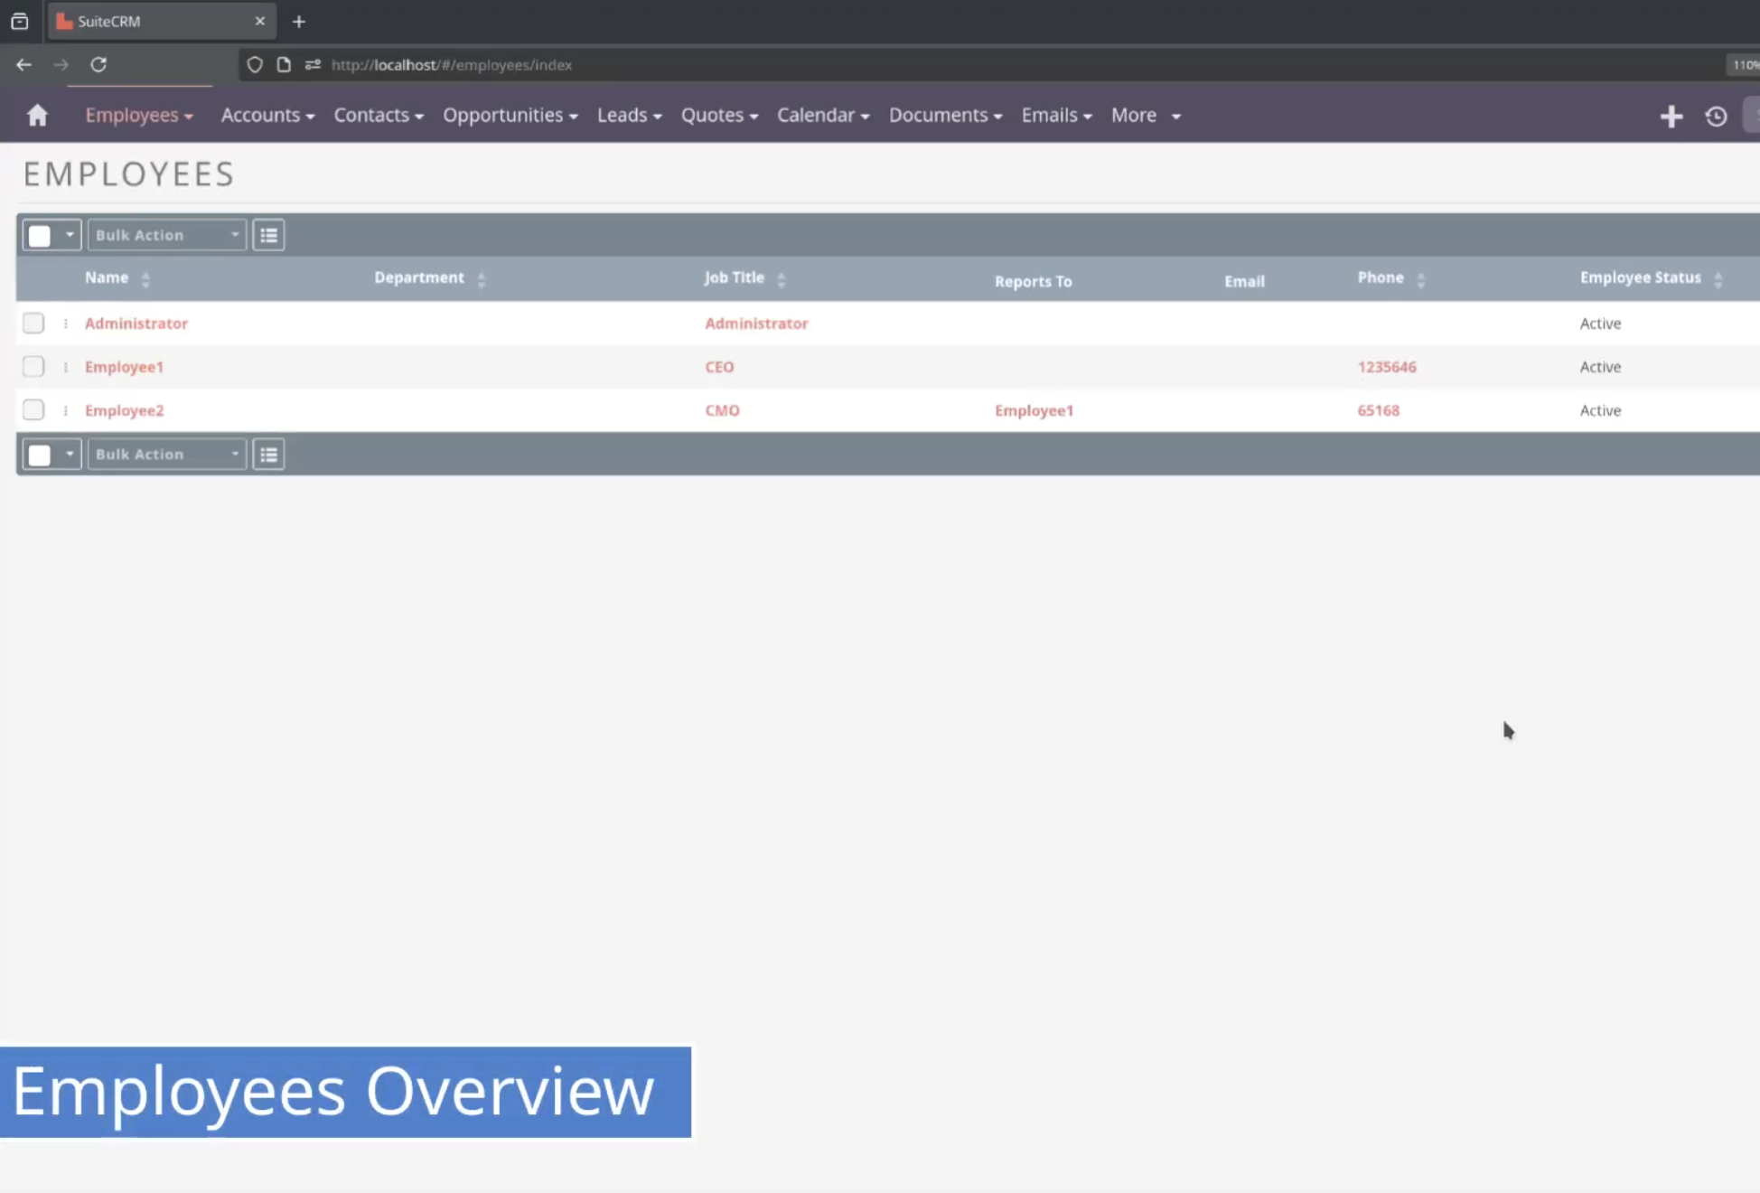Viewport: 1760px width, 1193px height.
Task: Create a new record via the plus icon
Action: pos(1671,116)
